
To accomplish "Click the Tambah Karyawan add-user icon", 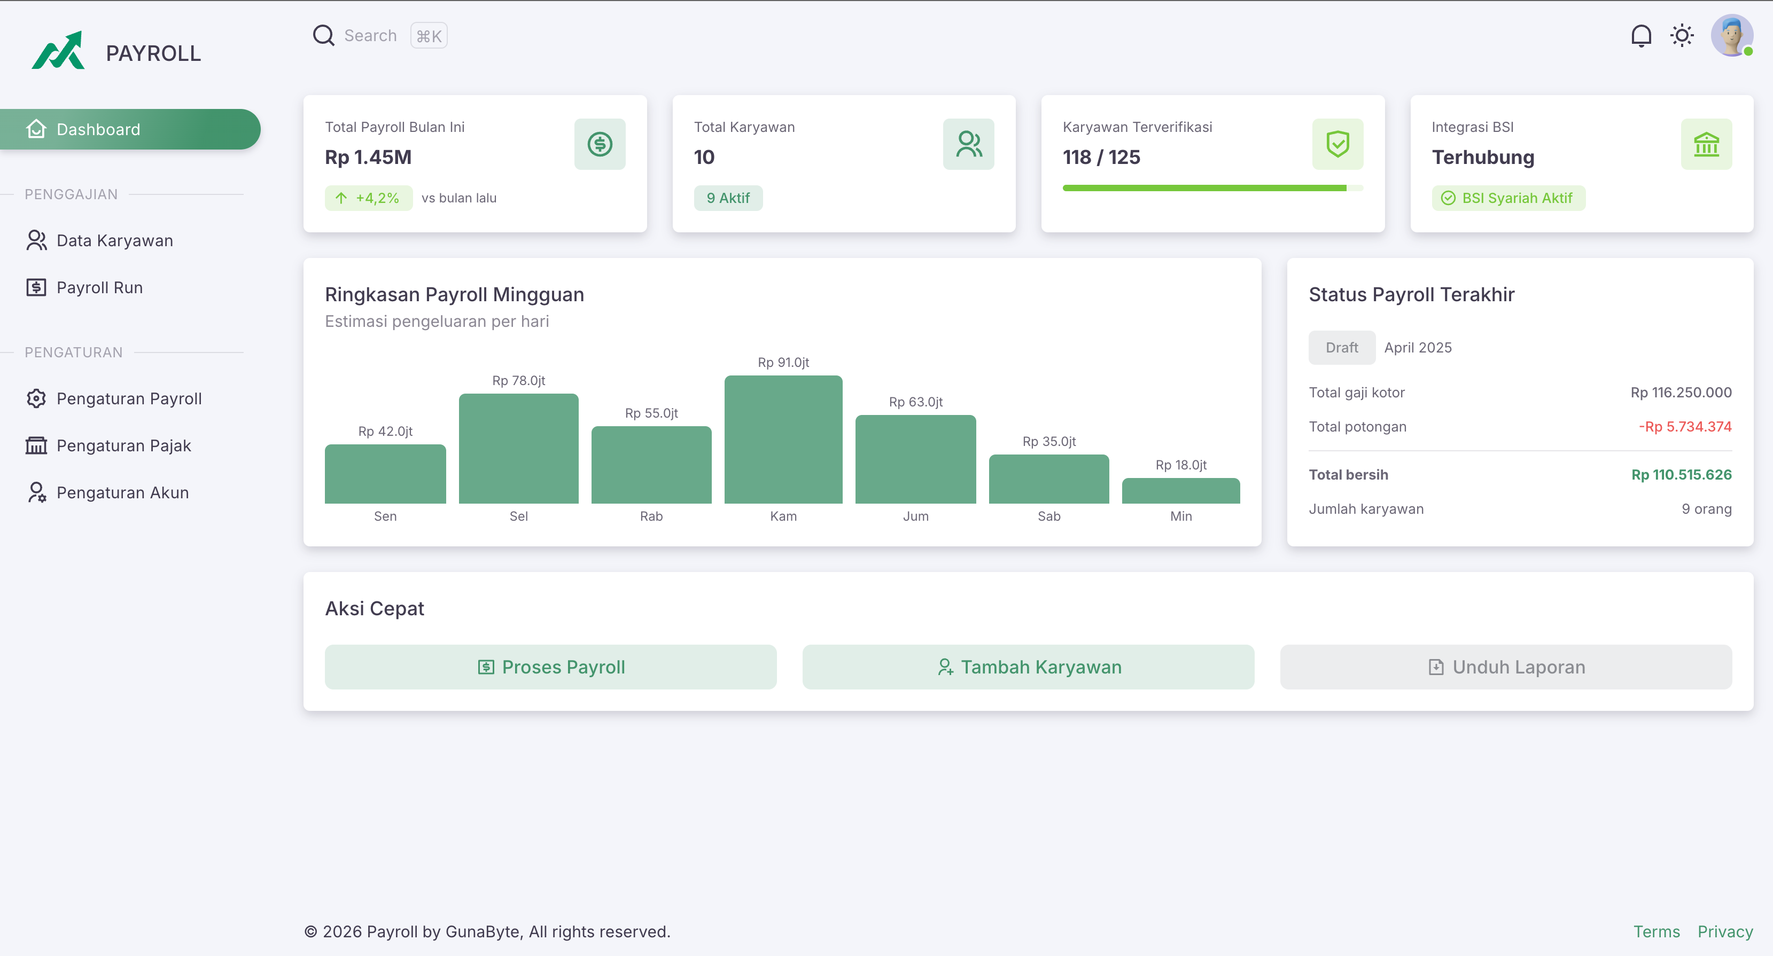I will pos(946,667).
